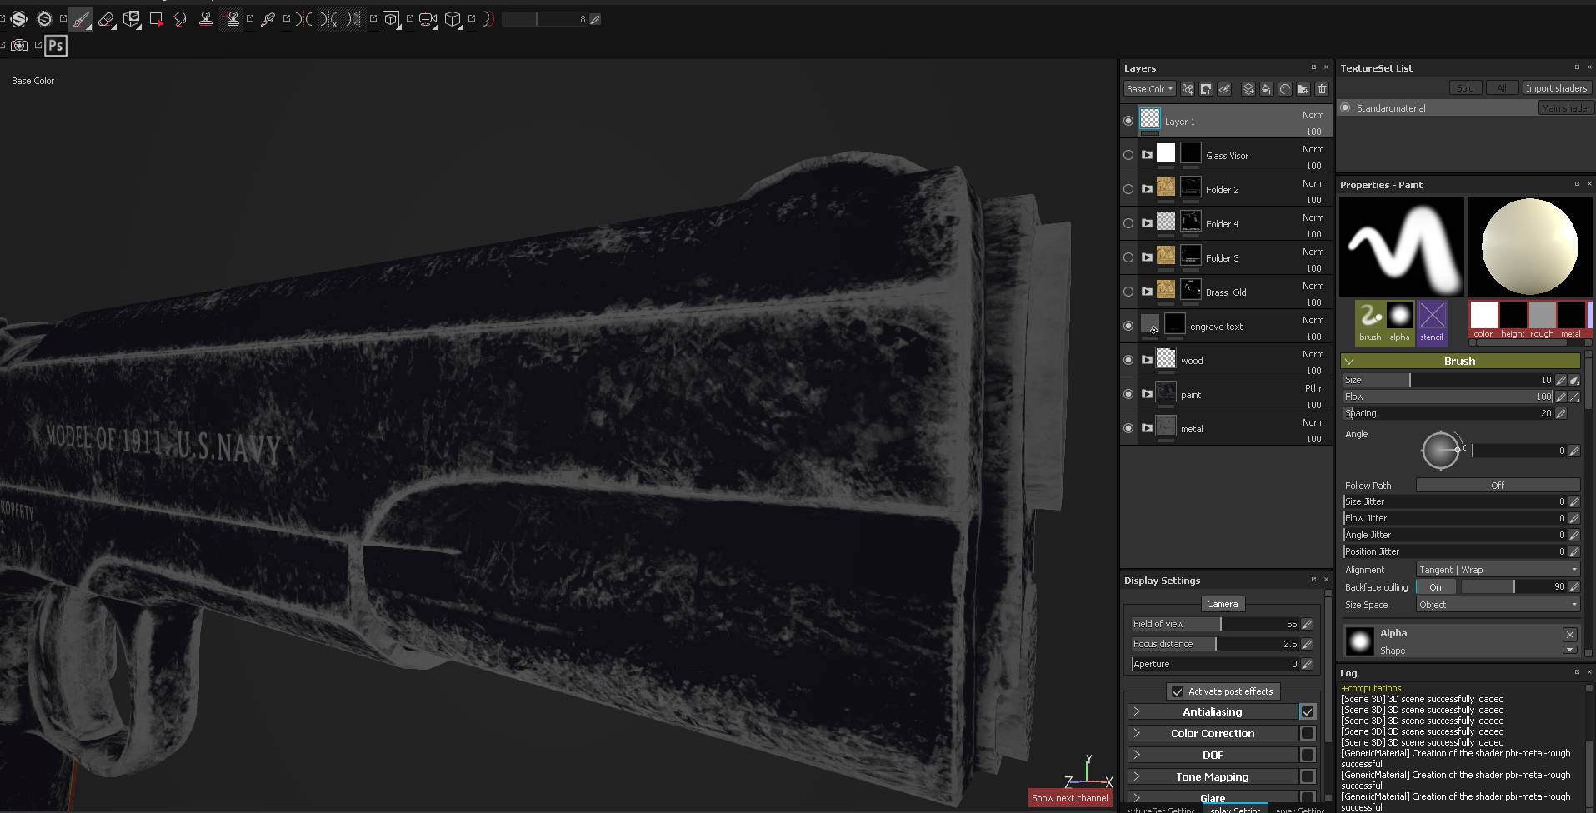Select the Paint brush tool
The image size is (1596, 813).
80,19
